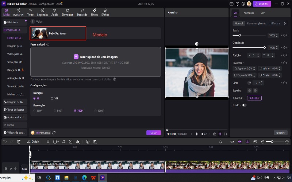
Task: Toggle magnetic snapping in timeline
Action: pyautogui.click(x=240, y=142)
